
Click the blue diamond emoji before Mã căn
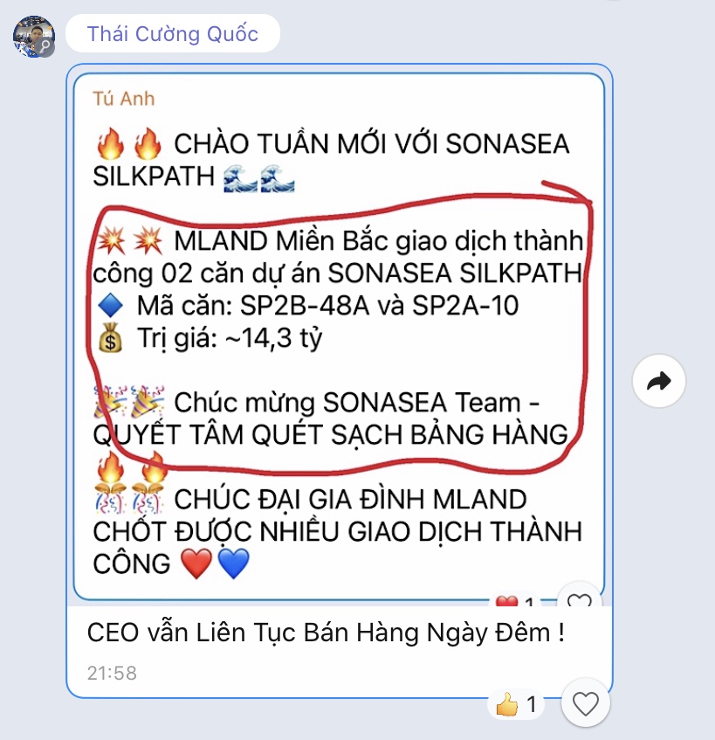110,305
